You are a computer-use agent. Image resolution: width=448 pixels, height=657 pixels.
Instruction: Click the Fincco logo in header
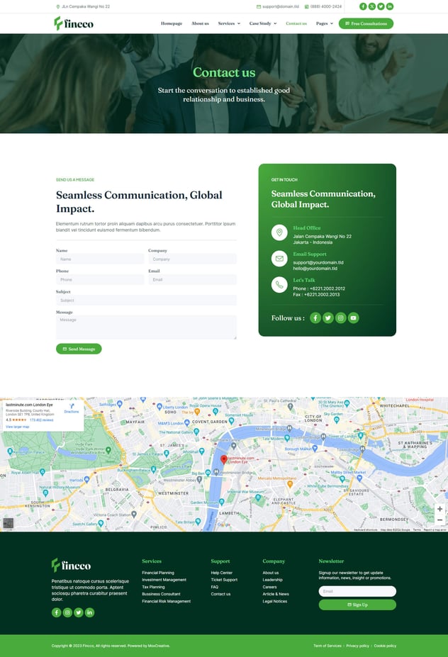[x=74, y=23]
